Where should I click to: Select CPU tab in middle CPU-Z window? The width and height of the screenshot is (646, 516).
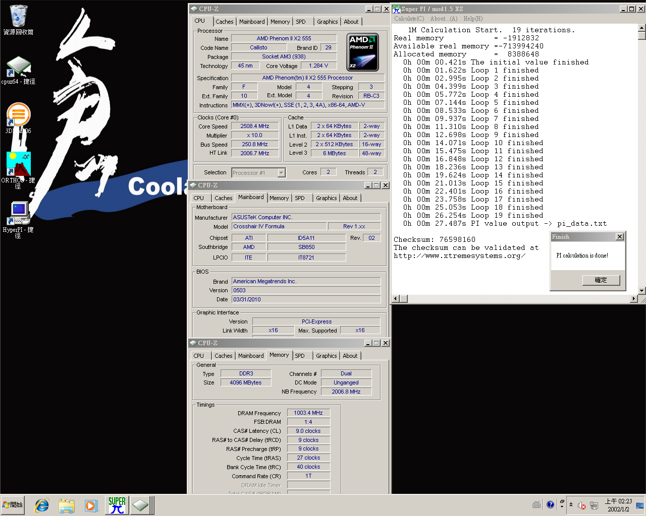[199, 198]
